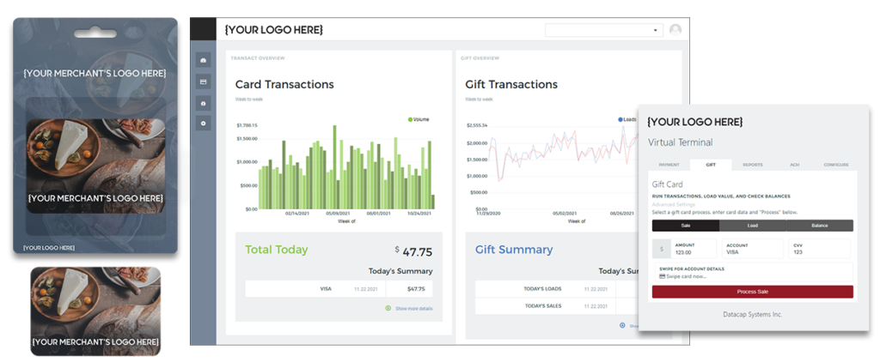This screenshot has height=362, width=880.
Task: Open the gift icon in the sidebar
Action: [x=203, y=103]
